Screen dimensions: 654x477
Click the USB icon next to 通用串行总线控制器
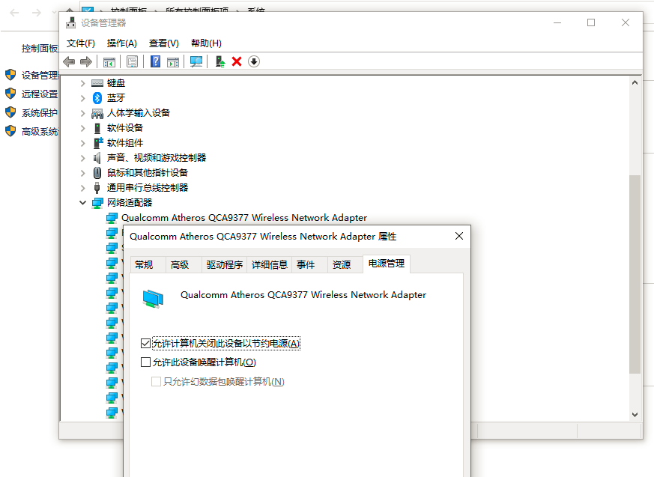(x=97, y=188)
